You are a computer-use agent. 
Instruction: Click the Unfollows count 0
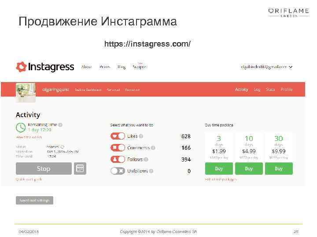coord(189,171)
